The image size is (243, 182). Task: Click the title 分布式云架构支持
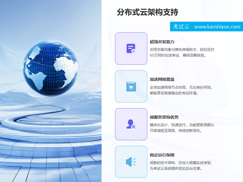tap(147, 12)
